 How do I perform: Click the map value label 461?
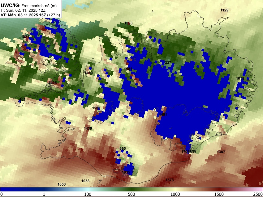[x=22, y=99]
